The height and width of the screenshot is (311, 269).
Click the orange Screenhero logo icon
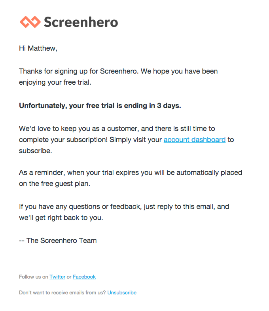pyautogui.click(x=30, y=22)
